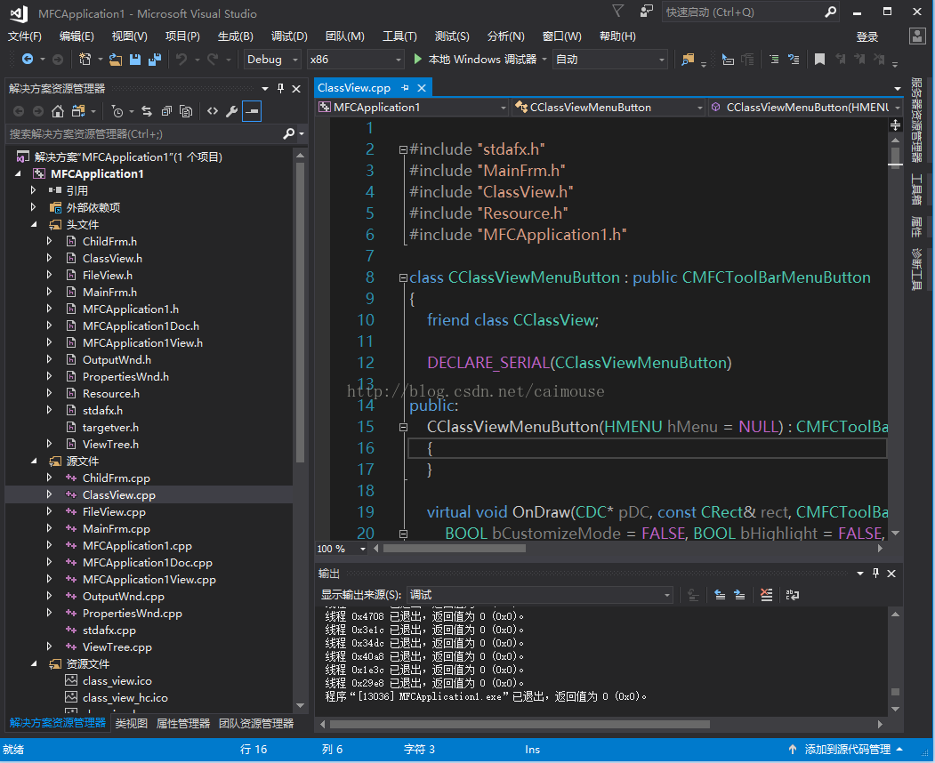Open the 文件(F) menu

pos(24,36)
